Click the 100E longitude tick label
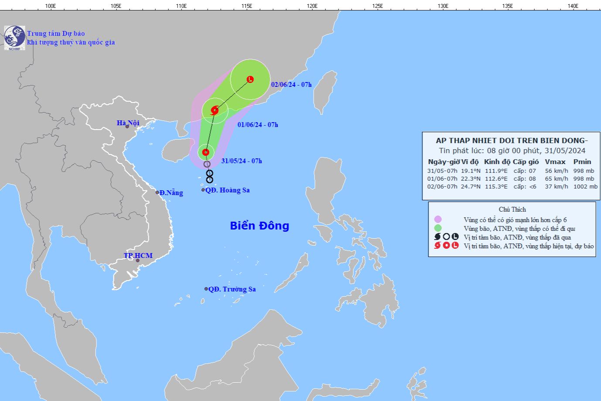This screenshot has height=401, width=601. [x=51, y=6]
